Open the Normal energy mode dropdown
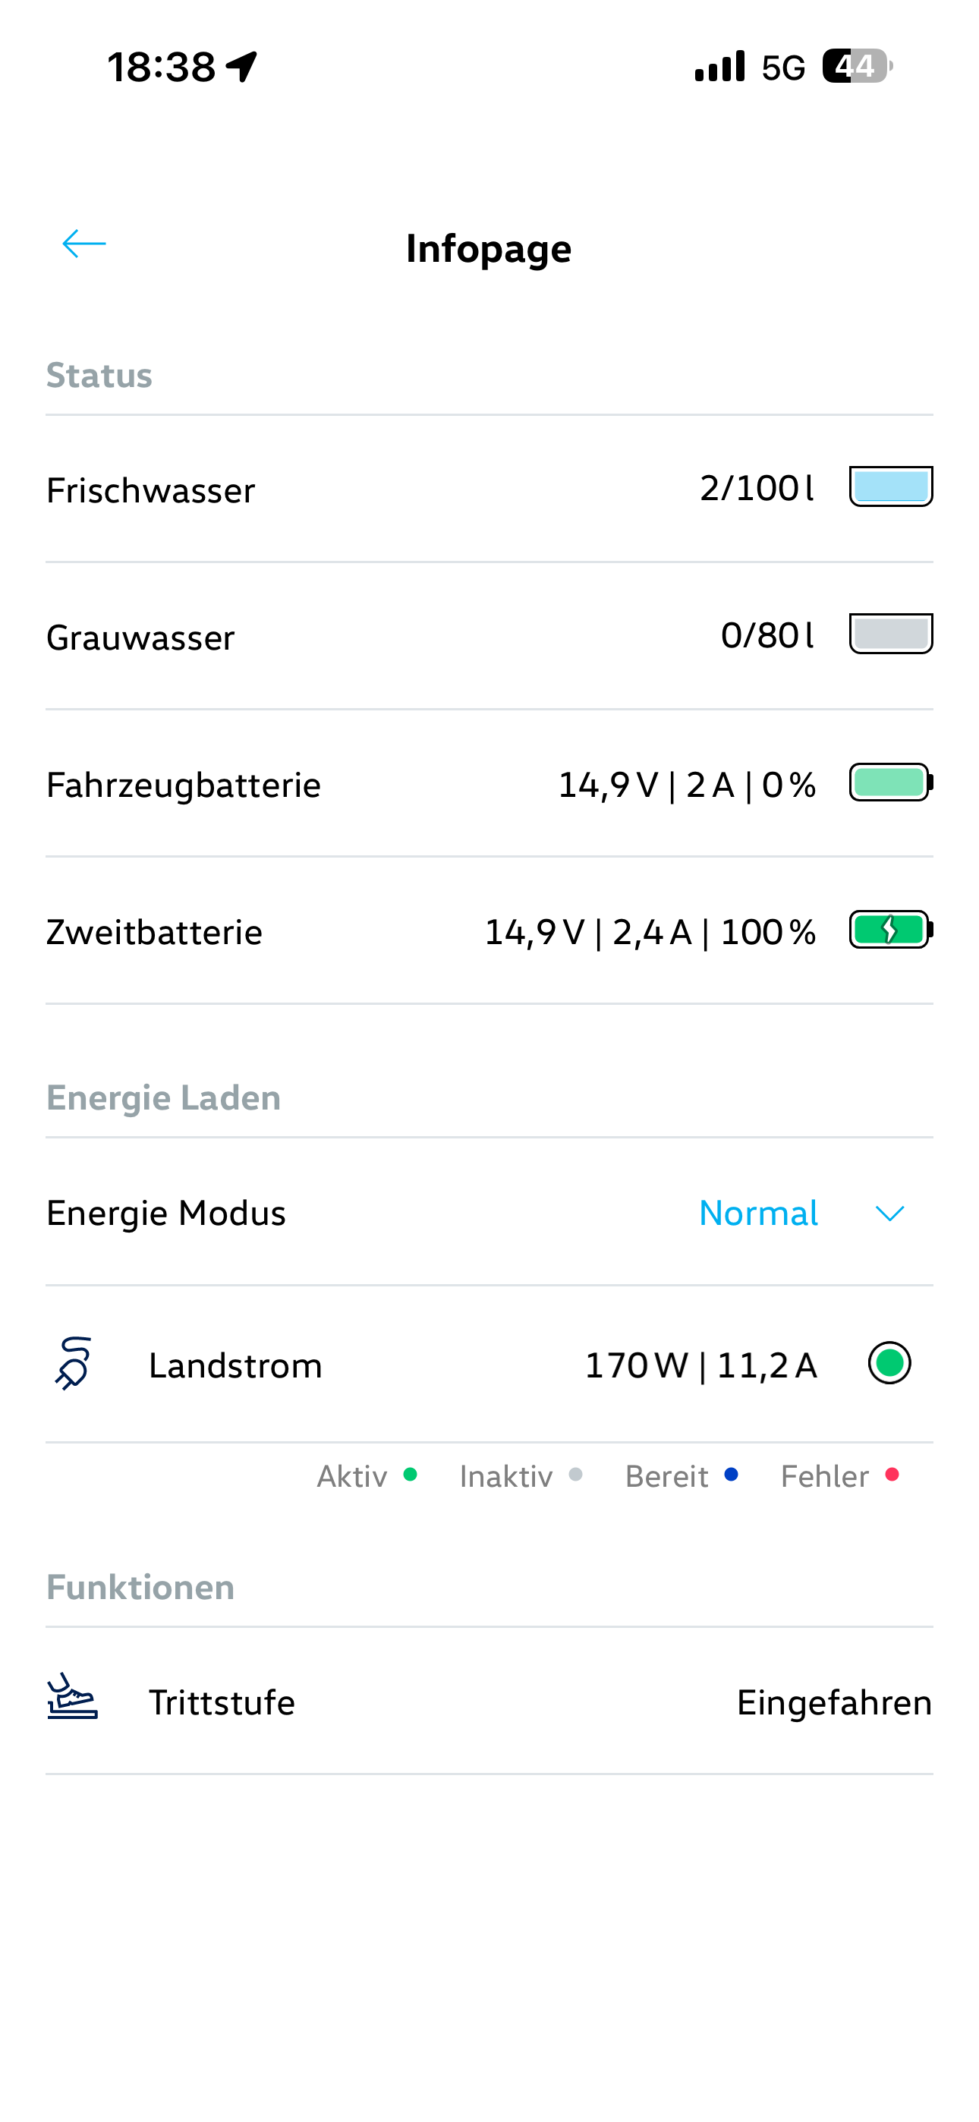Screen dimensions: 979x2122 tap(758, 1214)
